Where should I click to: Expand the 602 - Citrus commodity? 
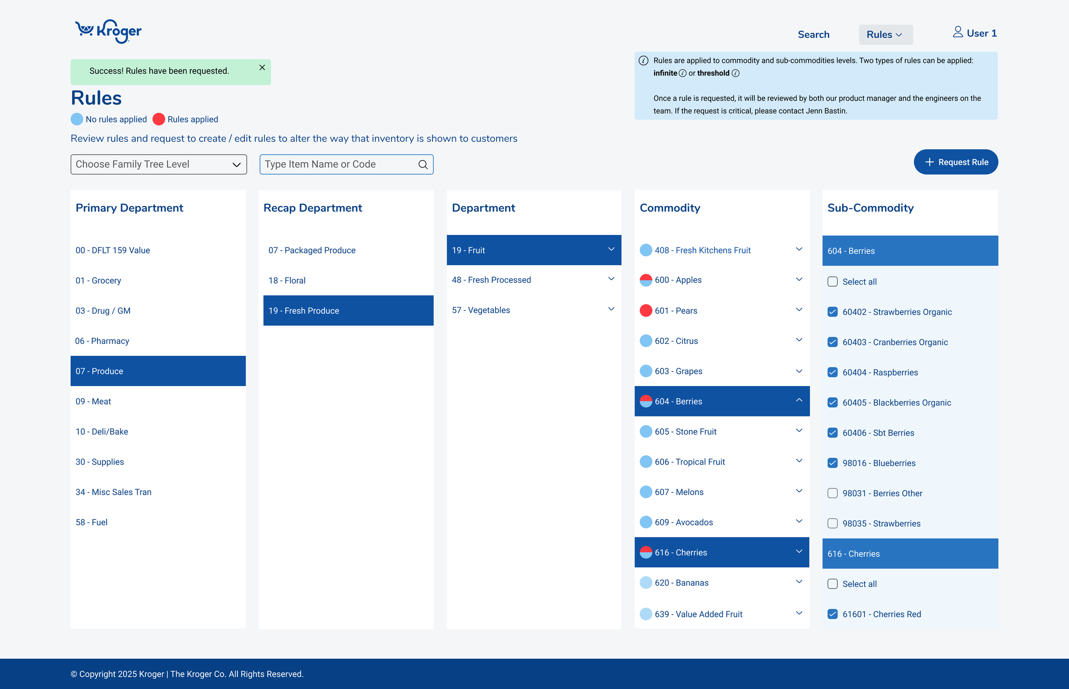(799, 340)
